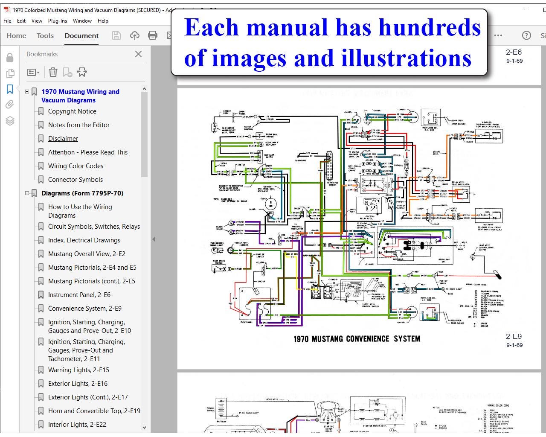Toggle the Bookmarks panel sidebar icon
Viewport: 546px width, 437px height.
[10, 89]
